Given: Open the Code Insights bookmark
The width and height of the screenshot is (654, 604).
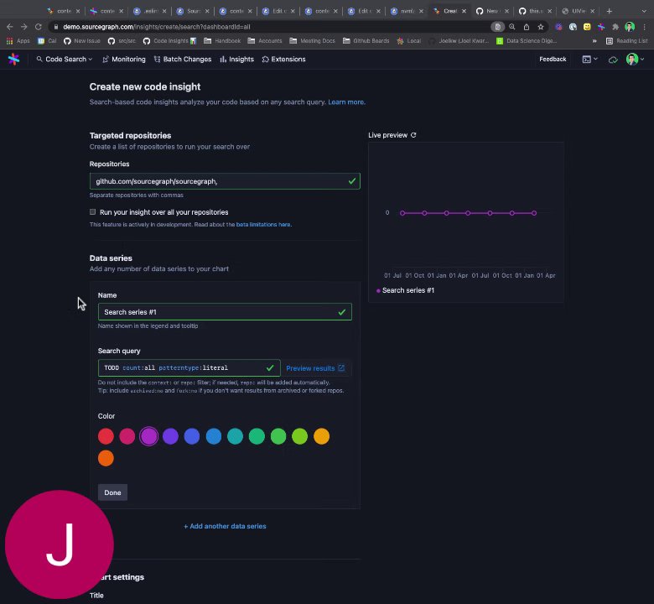Looking at the screenshot, I should [169, 41].
